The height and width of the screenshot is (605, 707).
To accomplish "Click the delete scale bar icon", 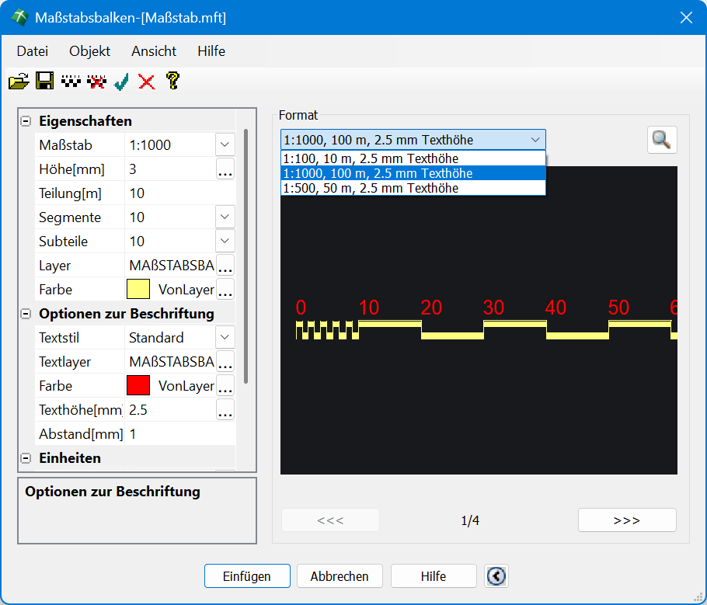I will pos(96,81).
